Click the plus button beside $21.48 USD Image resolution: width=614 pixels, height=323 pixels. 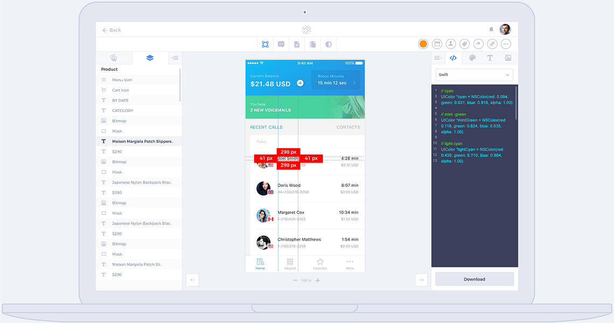coord(300,83)
